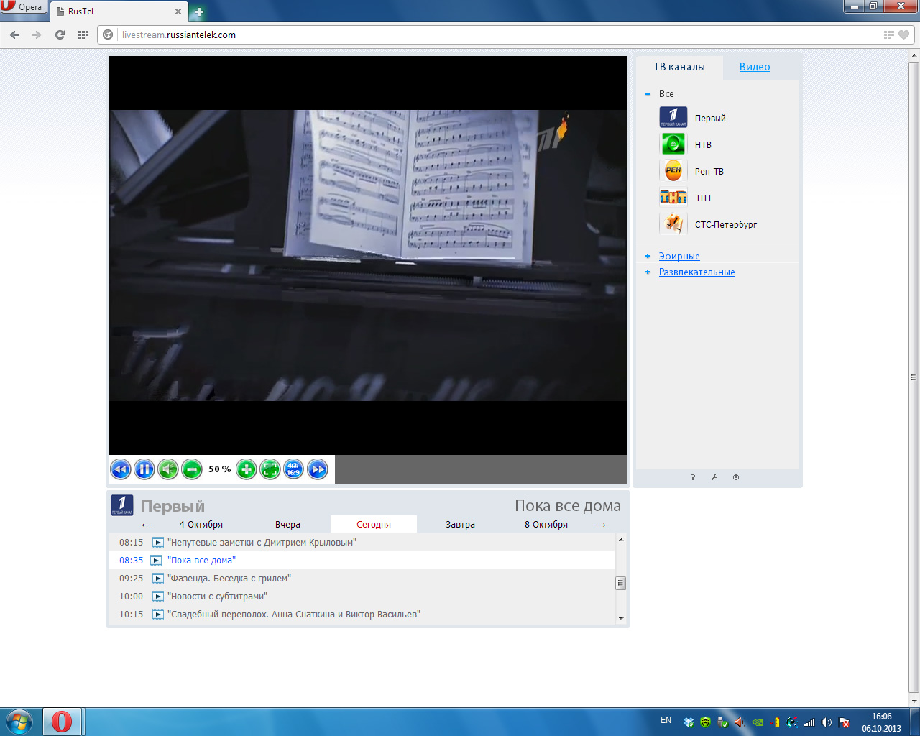Click the Рен ТВ channel logo
Viewport: 920px width, 736px height.
(673, 170)
